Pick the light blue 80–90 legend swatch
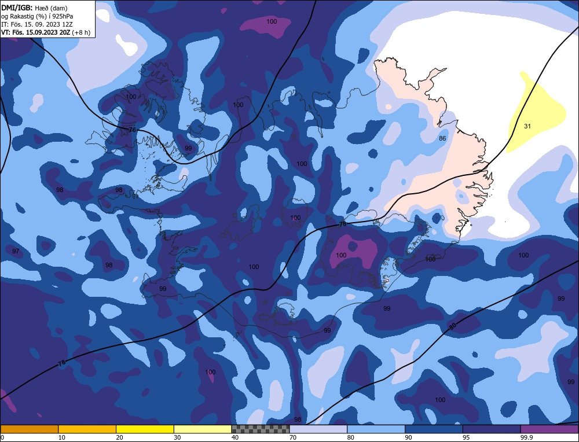Image resolution: width=579 pixels, height=442 pixels. tap(376, 429)
